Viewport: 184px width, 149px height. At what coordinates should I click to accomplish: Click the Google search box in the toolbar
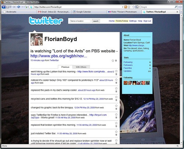pyautogui.click(x=157, y=7)
